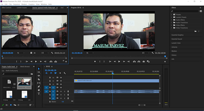
Task: Click the Source monitor Insert button
Action: tap(51, 62)
